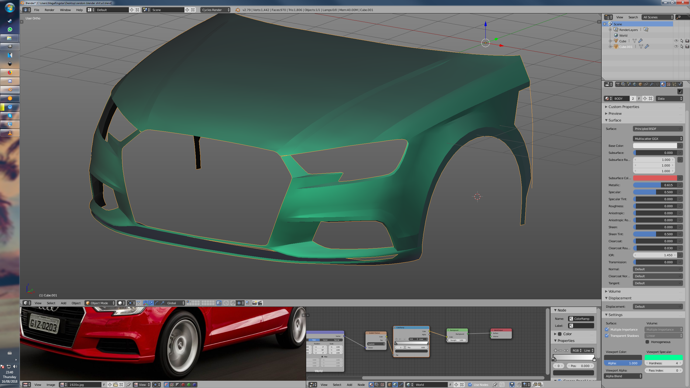The height and width of the screenshot is (388, 690).
Task: Open the Render menu
Action: click(x=49, y=10)
